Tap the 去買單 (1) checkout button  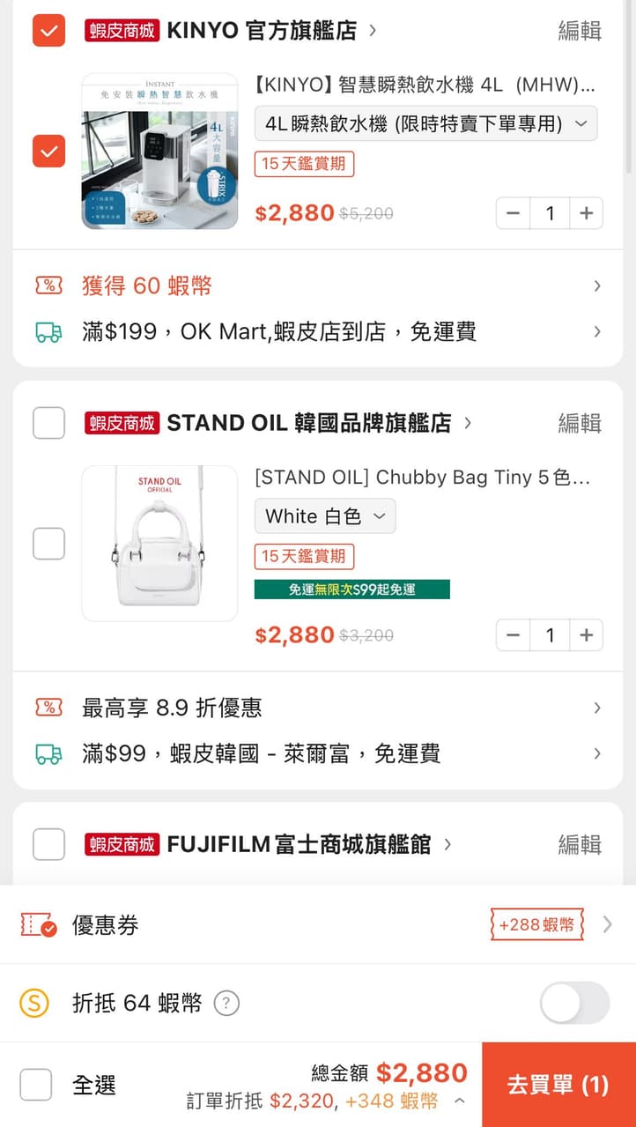click(558, 1085)
